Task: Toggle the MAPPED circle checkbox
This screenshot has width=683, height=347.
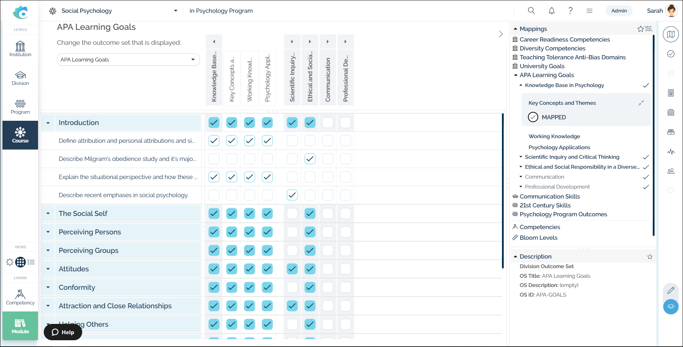Action: pos(533,117)
